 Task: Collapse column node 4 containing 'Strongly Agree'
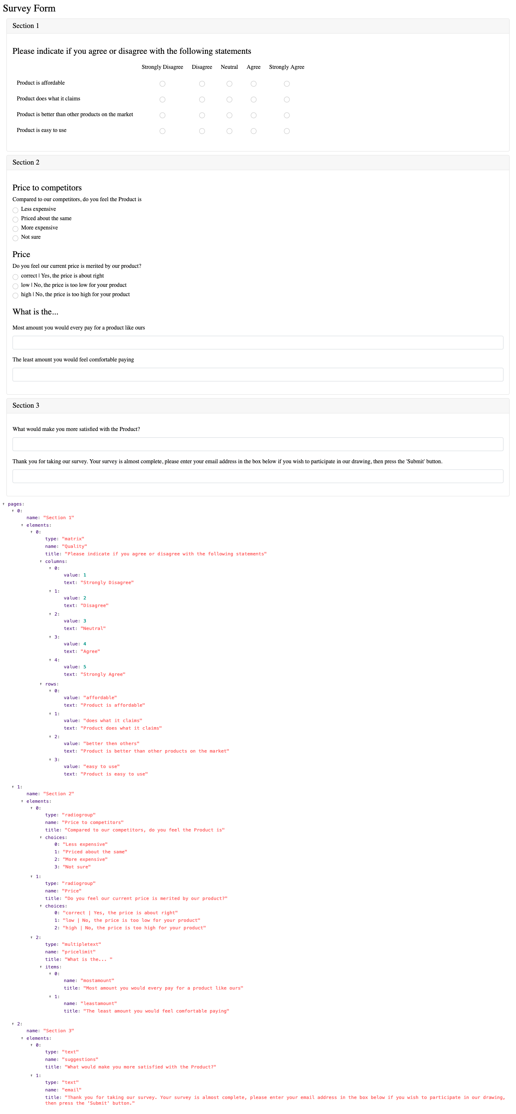pyautogui.click(x=50, y=660)
